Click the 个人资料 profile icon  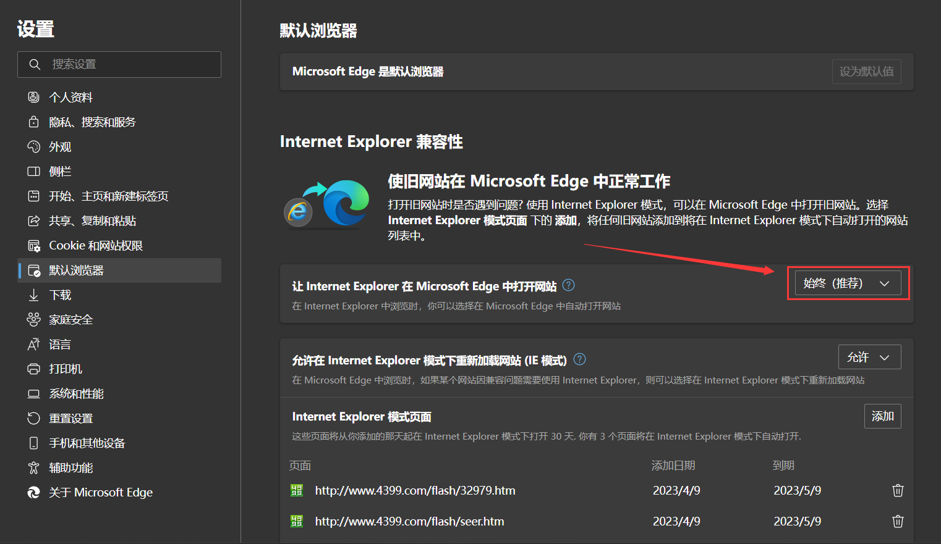click(x=34, y=97)
